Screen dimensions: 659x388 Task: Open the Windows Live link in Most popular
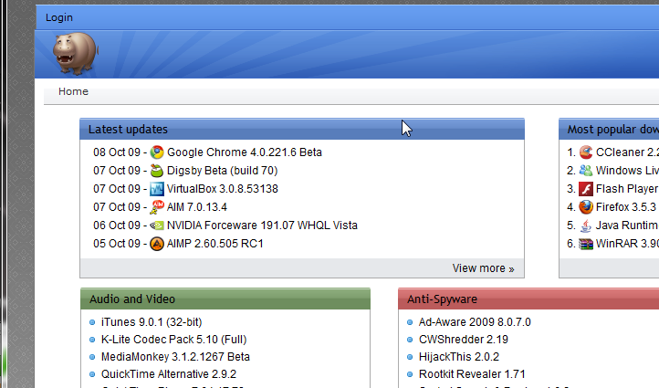[627, 170]
